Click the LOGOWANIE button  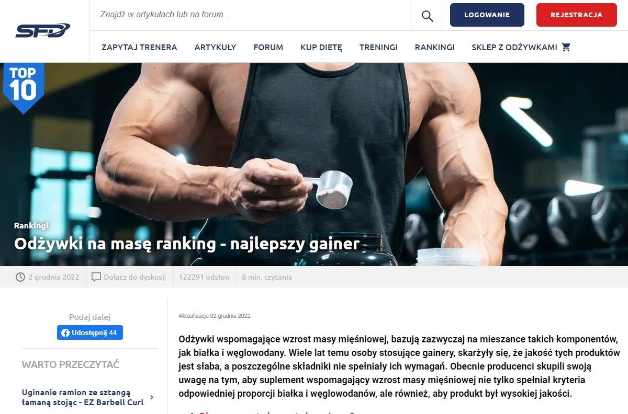click(x=487, y=15)
